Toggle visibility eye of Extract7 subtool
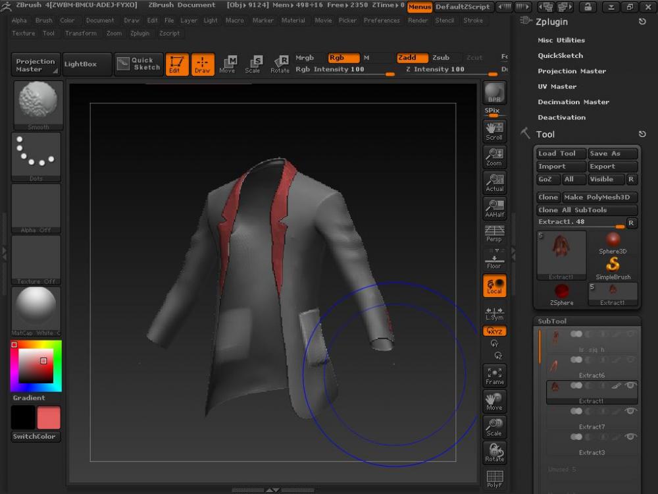This screenshot has width=658, height=494. (631, 411)
